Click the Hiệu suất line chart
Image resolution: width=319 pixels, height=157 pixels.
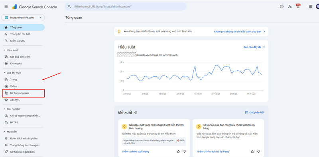tap(194, 76)
